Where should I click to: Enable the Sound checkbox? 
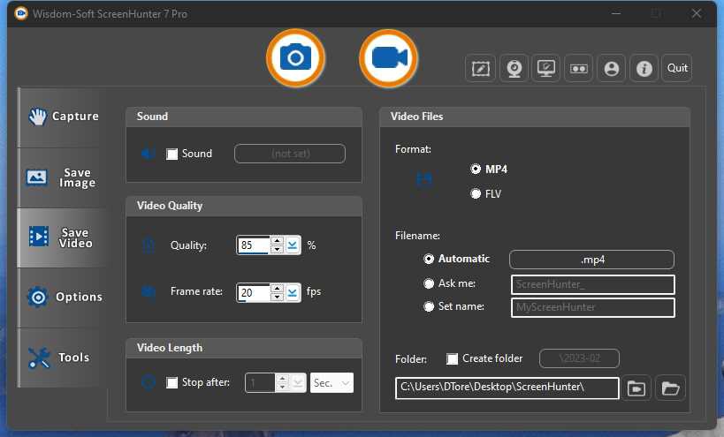point(171,154)
